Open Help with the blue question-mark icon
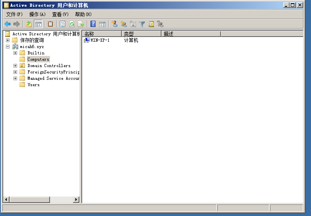 coord(93,24)
